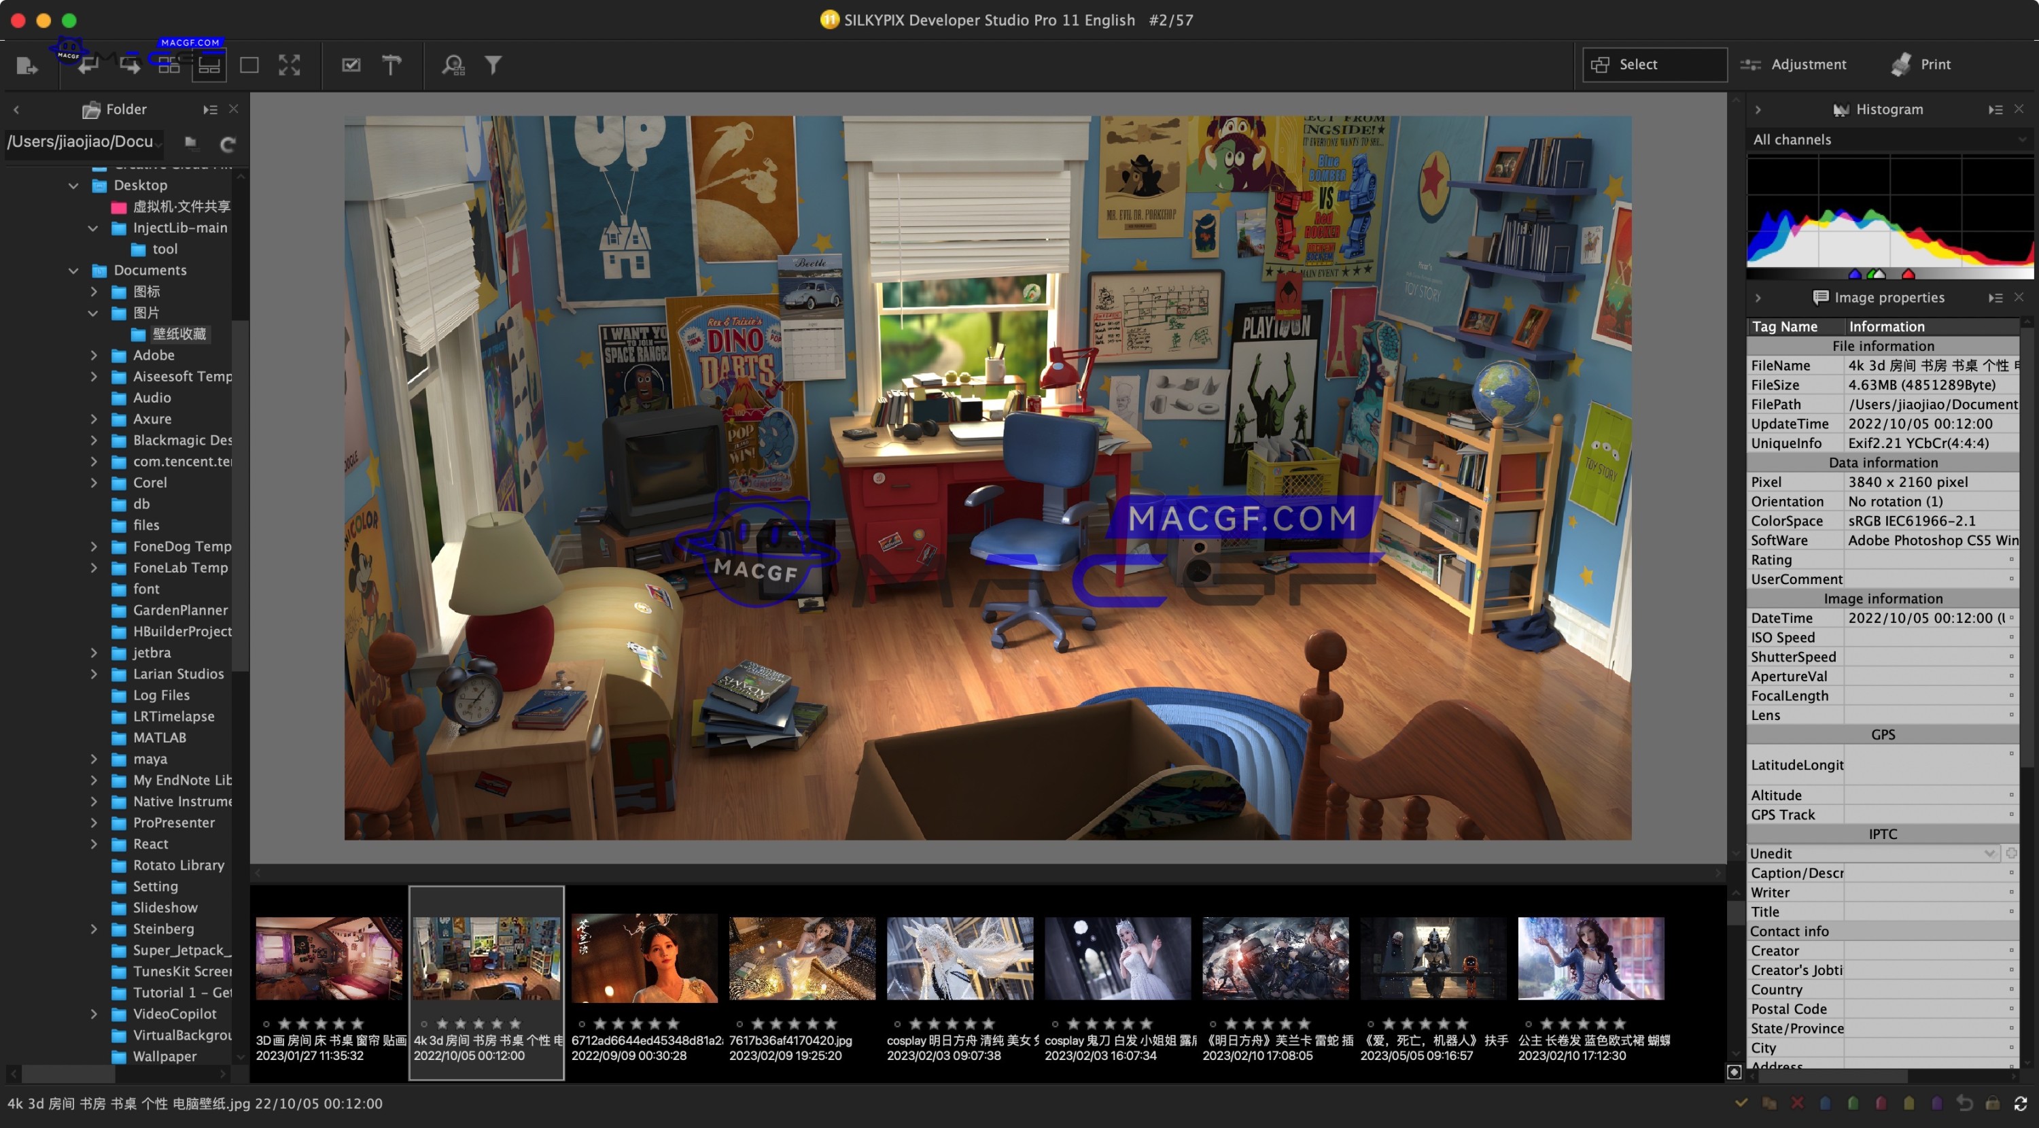Open the loupe magnifier tool
This screenshot has width=2039, height=1128.
[452, 65]
